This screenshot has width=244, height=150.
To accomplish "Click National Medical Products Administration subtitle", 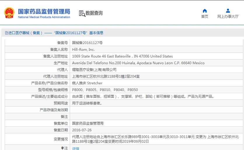I will tap(44, 17).
